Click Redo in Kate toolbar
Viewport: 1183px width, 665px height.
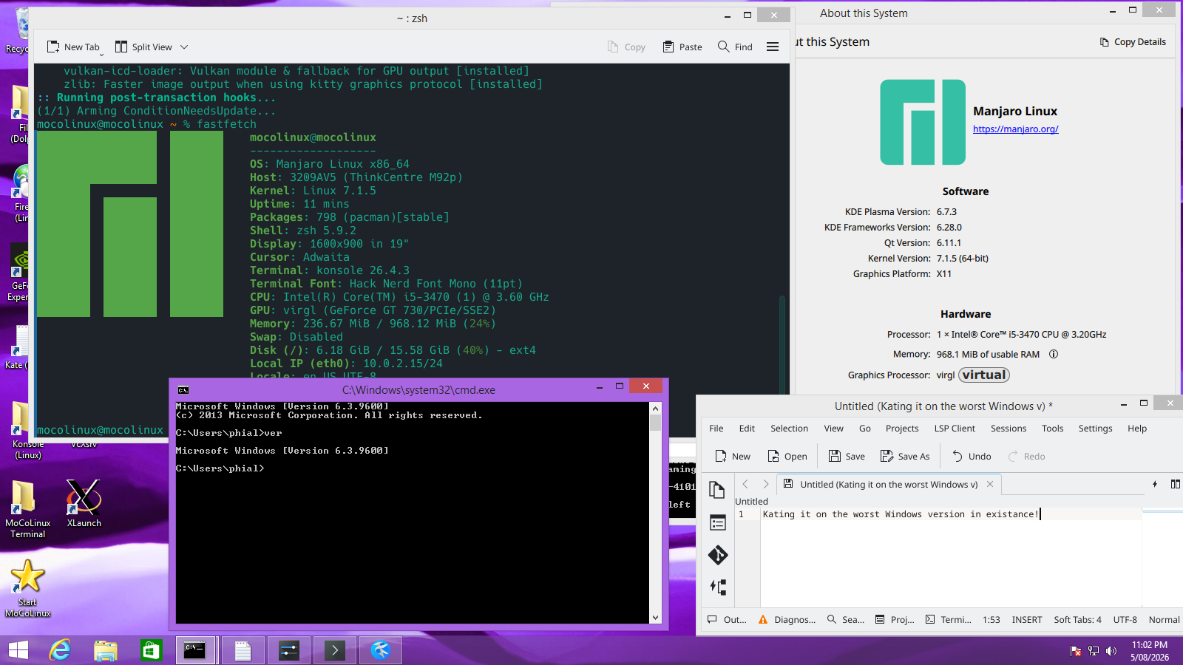pyautogui.click(x=1026, y=457)
